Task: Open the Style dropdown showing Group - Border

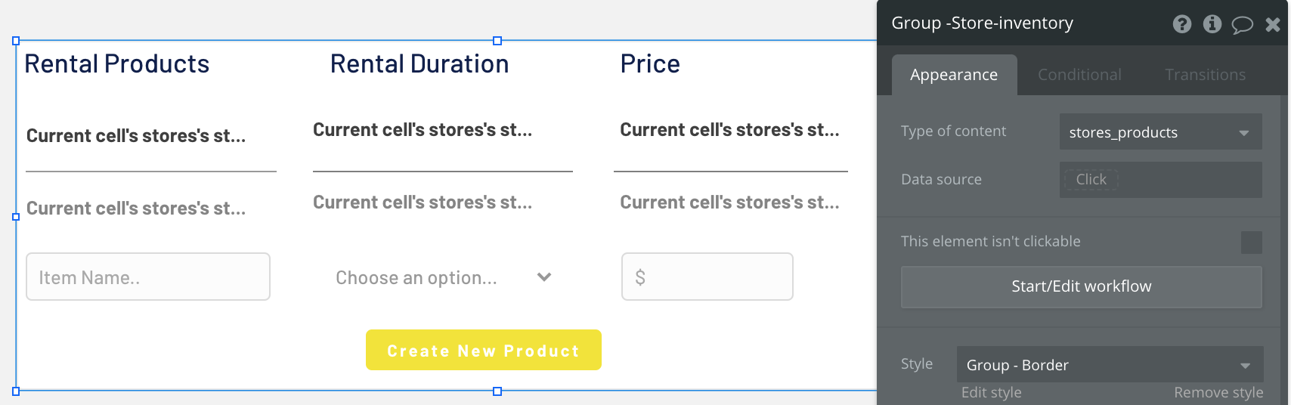Action: [x=1109, y=365]
